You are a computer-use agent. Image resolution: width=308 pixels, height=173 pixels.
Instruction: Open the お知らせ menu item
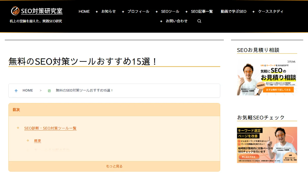(x=109, y=11)
